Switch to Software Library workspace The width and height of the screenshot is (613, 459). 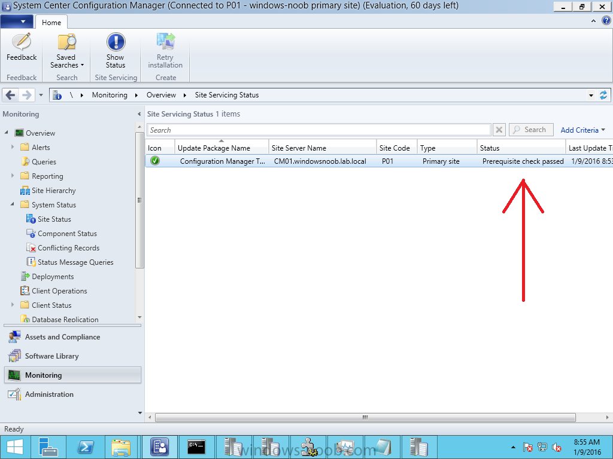click(x=72, y=356)
